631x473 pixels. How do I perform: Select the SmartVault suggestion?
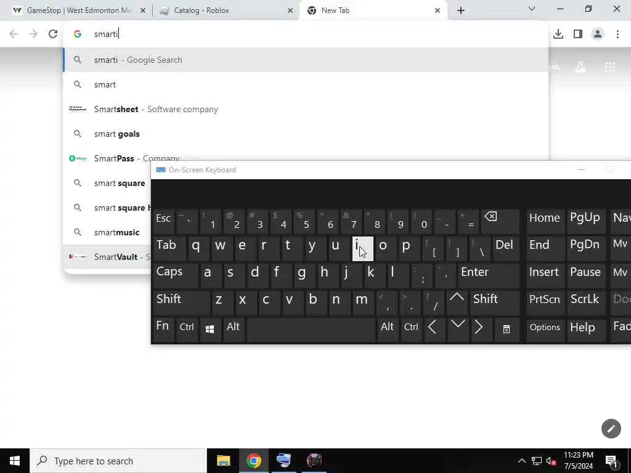point(107,257)
